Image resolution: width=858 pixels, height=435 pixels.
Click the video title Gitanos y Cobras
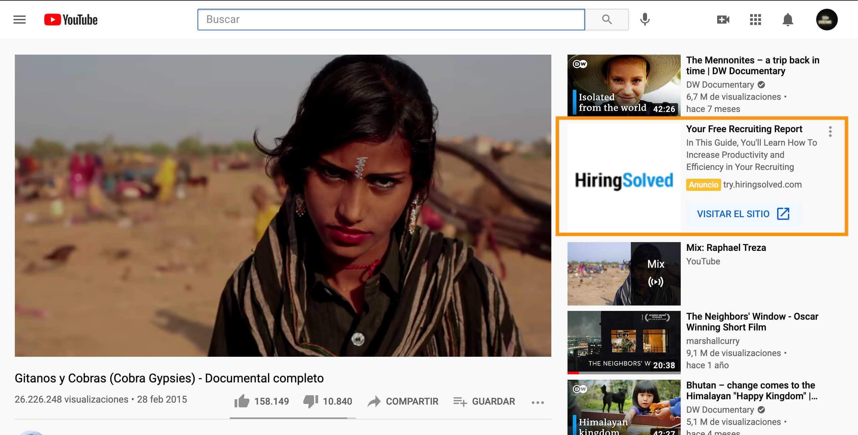169,378
